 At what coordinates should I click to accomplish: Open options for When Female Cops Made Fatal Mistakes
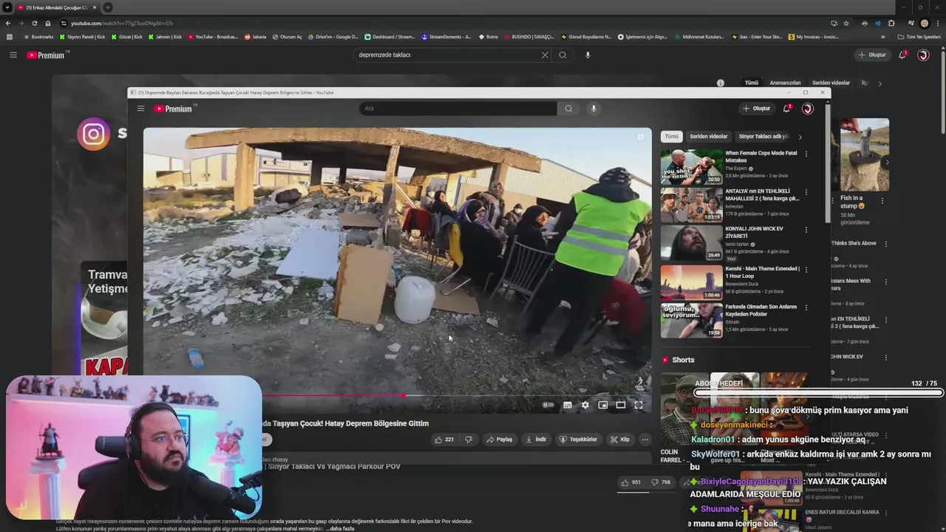coord(806,154)
